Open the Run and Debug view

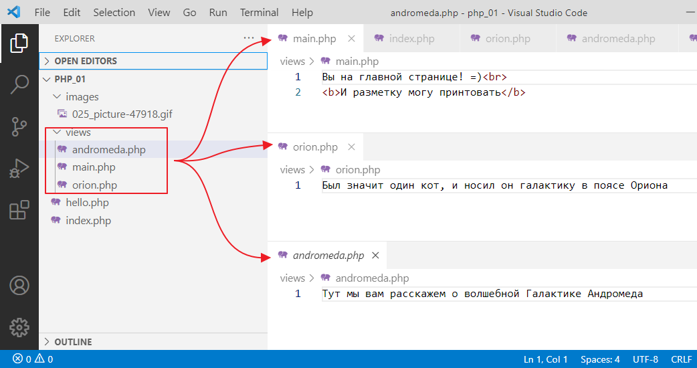point(19,168)
